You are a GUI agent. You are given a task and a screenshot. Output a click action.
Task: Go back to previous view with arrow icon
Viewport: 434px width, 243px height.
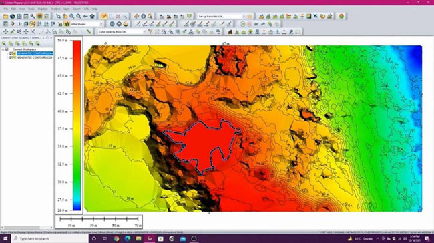click(85, 16)
